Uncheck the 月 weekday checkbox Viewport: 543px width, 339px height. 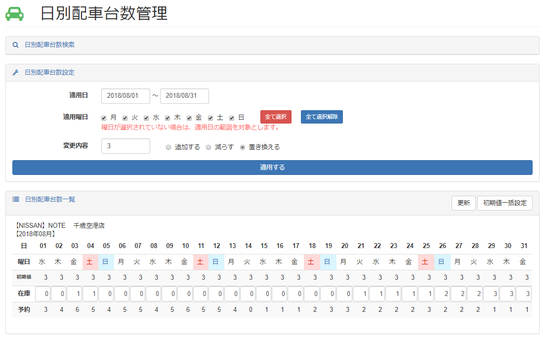pos(104,118)
